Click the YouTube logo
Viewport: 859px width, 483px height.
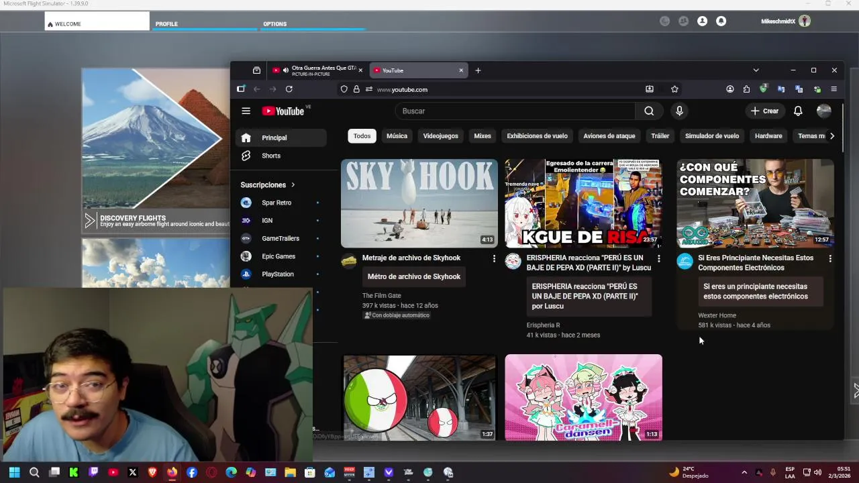(x=283, y=111)
